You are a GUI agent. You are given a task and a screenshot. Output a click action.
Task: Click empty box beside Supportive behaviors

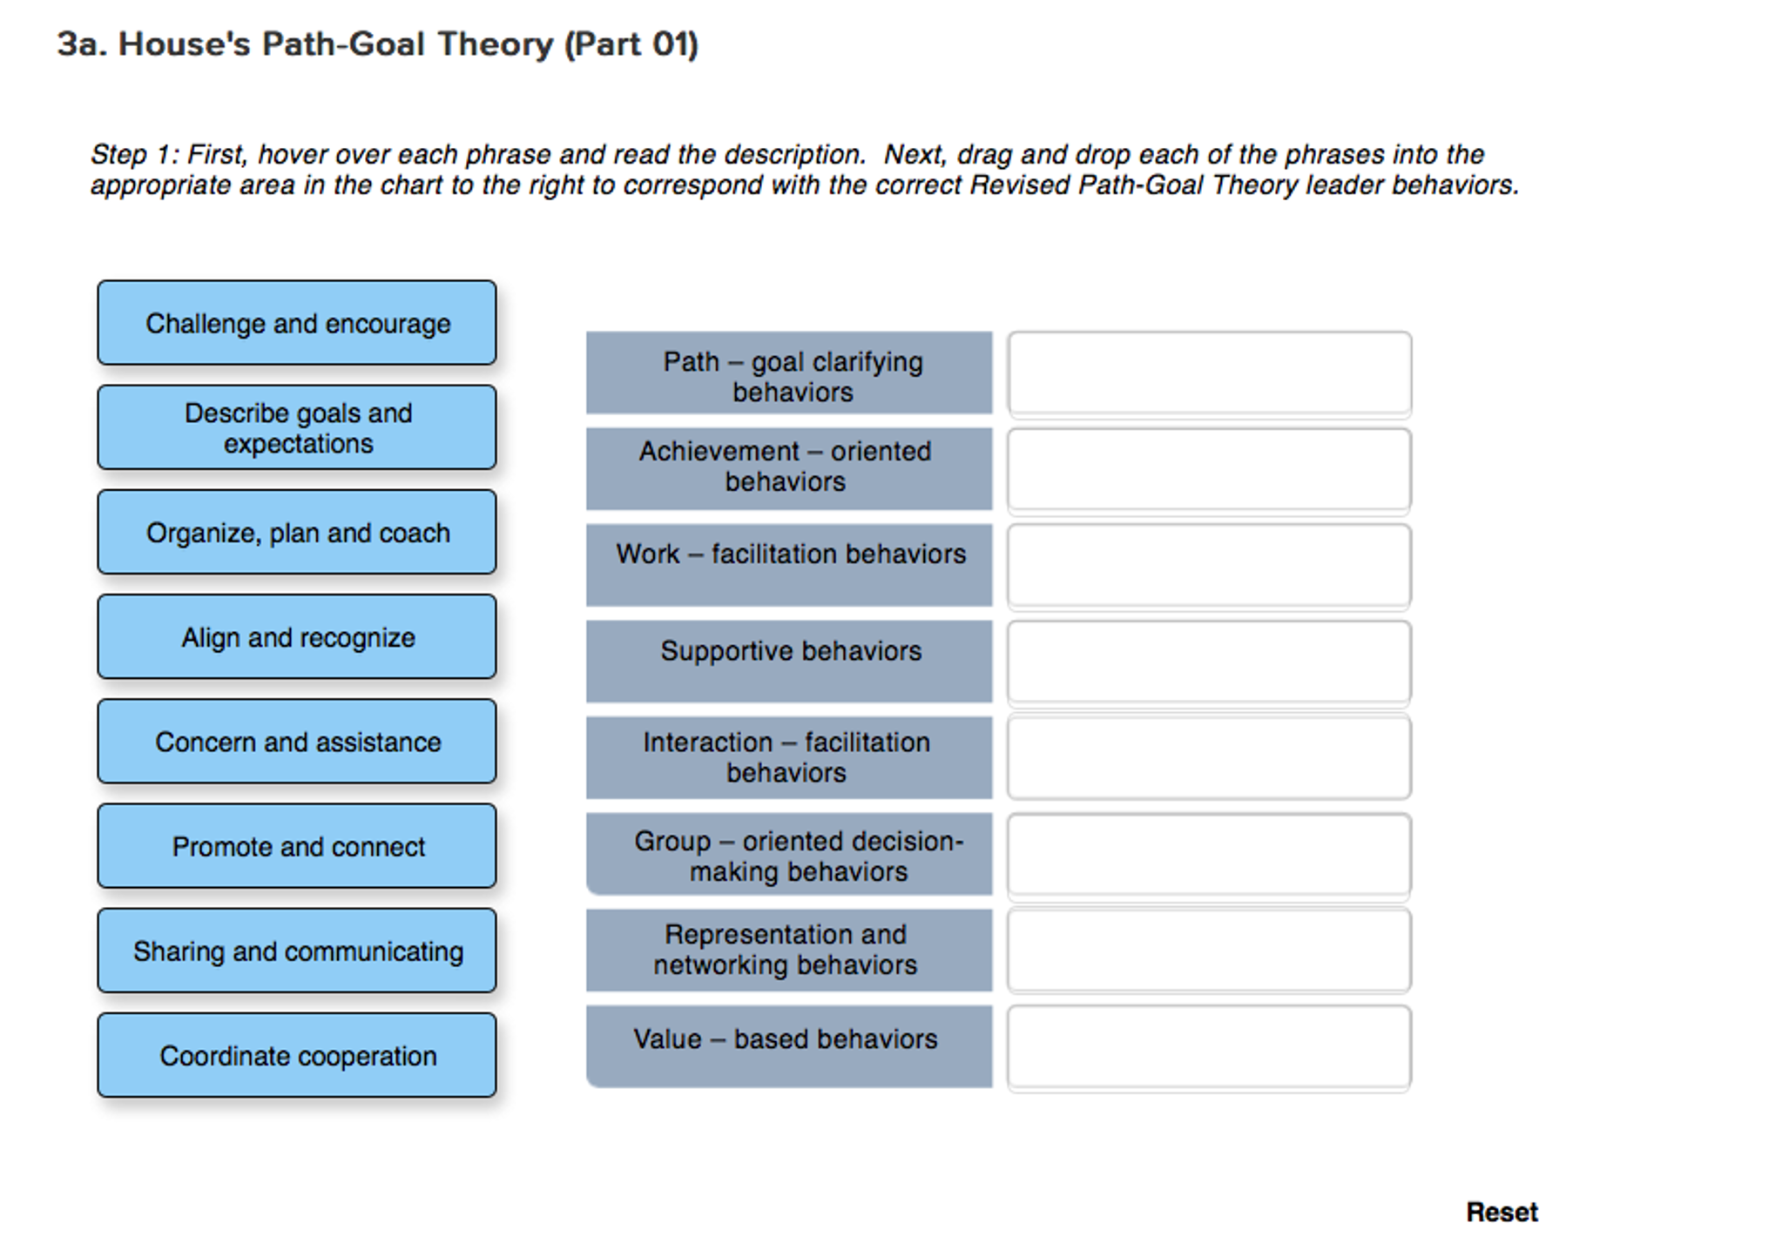click(x=1209, y=662)
